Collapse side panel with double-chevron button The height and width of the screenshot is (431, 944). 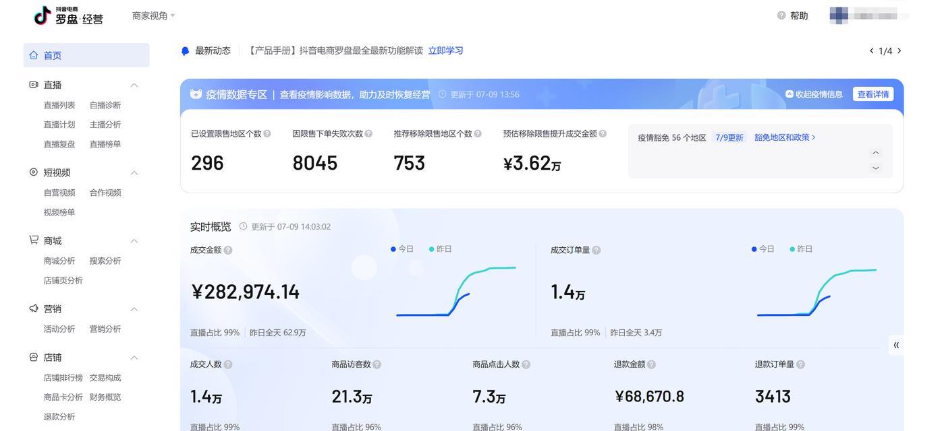pyautogui.click(x=896, y=345)
